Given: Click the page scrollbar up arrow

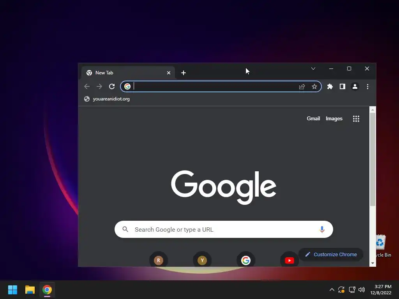Looking at the screenshot, I should click(373, 110).
